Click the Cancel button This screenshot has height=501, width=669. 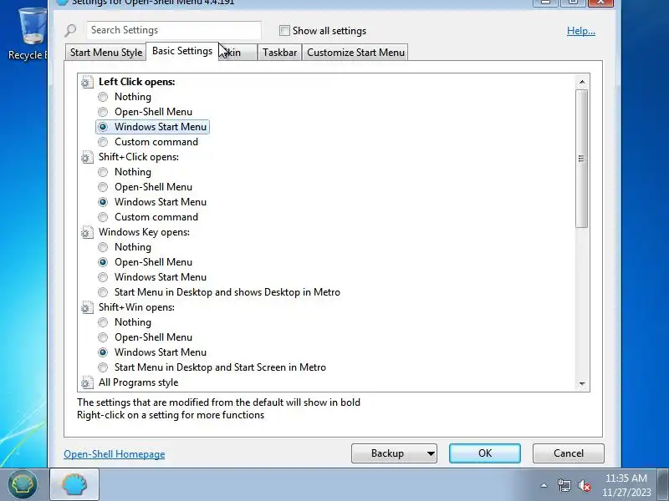click(x=569, y=453)
